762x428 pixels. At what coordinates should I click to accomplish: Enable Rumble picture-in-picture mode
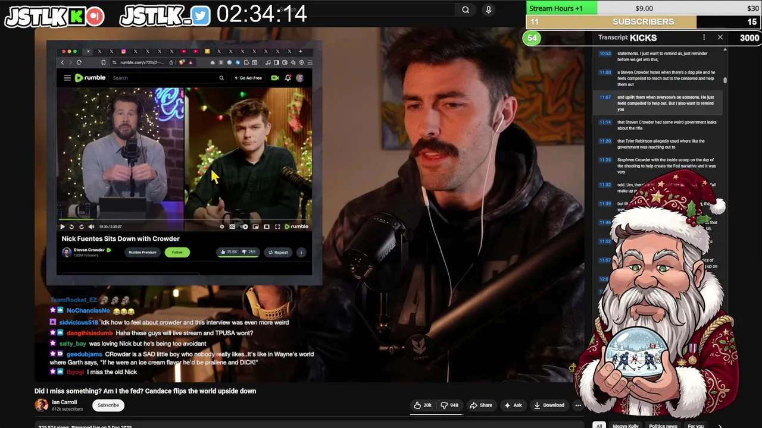(x=255, y=226)
